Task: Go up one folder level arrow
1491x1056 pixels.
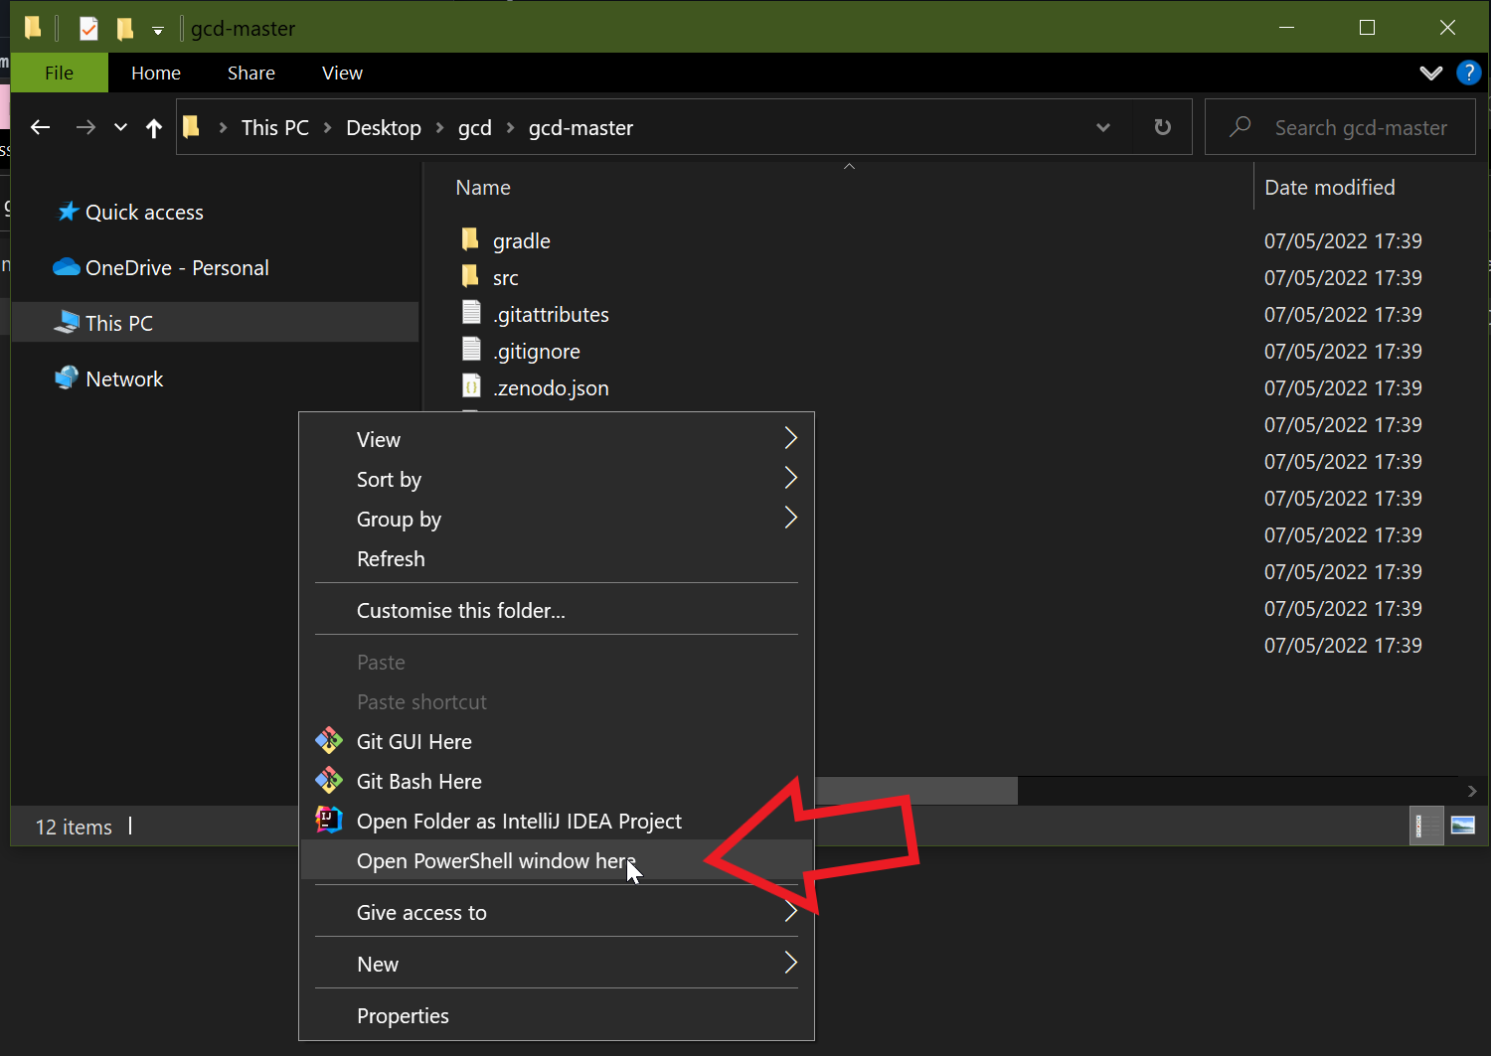Action: click(x=153, y=127)
